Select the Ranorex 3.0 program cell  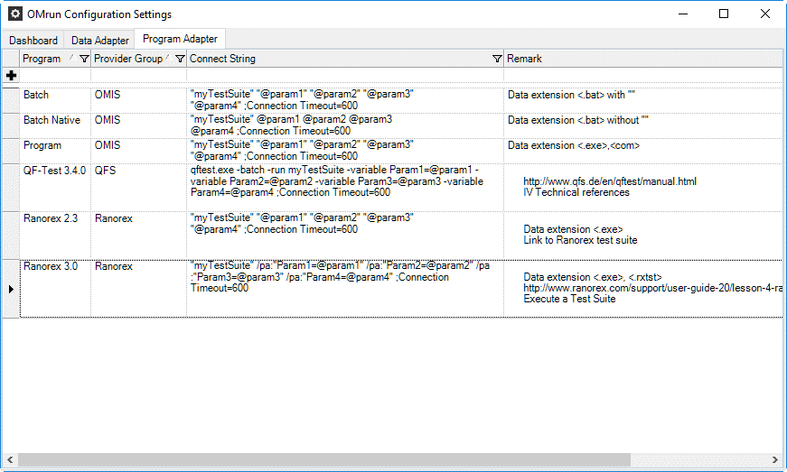pyautogui.click(x=55, y=288)
